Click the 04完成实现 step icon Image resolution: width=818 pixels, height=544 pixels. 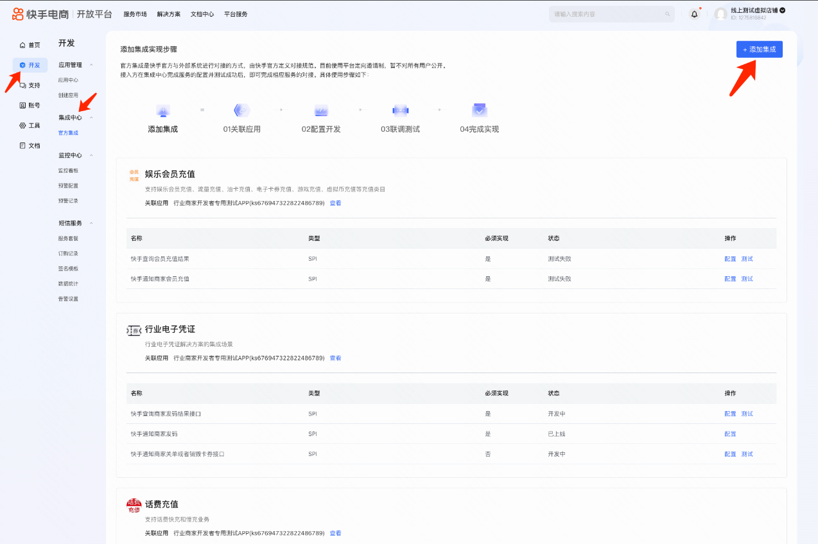(479, 110)
